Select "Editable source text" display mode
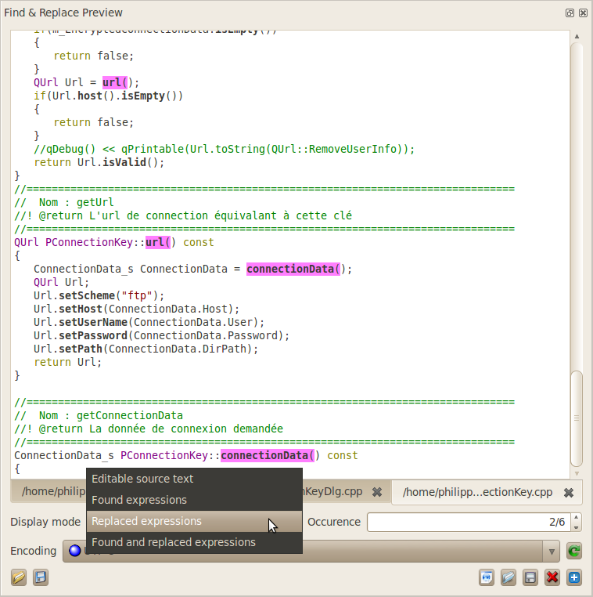 pyautogui.click(x=142, y=479)
